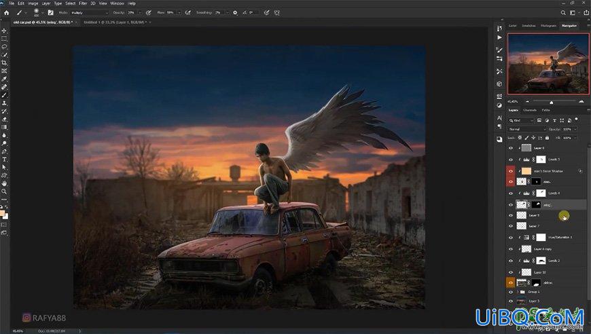Open the workspace switcher icon
Viewport: 591px width, 334px height.
(573, 12)
